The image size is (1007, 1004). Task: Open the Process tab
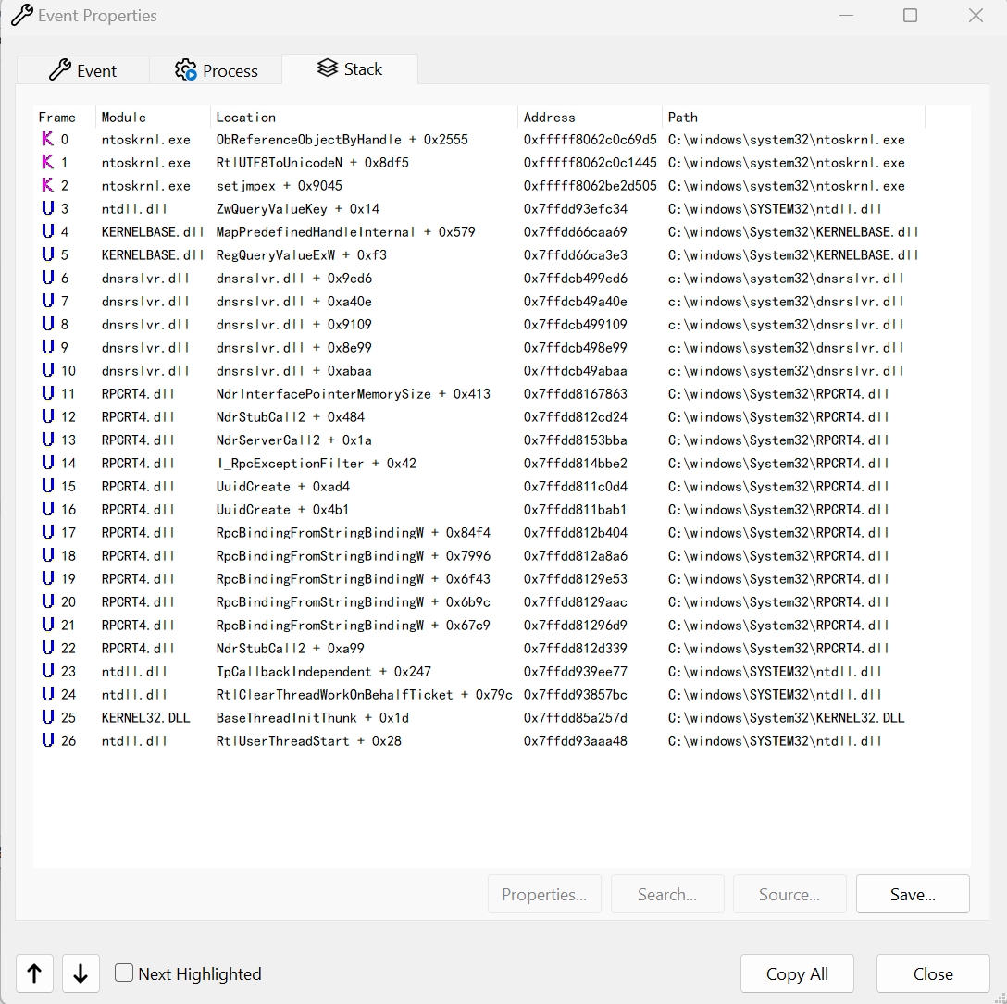(x=217, y=70)
